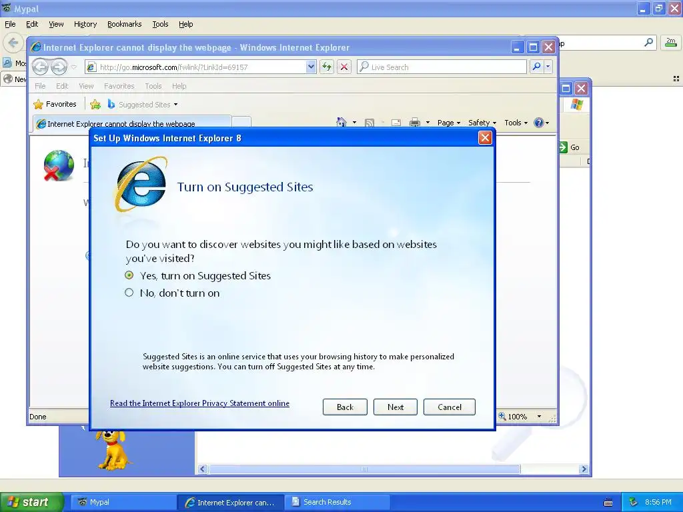Click the IE Help question mark icon

(x=538, y=123)
